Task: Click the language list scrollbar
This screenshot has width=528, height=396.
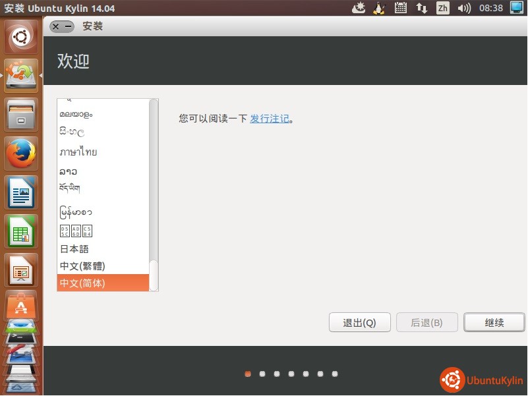Action: (154, 273)
